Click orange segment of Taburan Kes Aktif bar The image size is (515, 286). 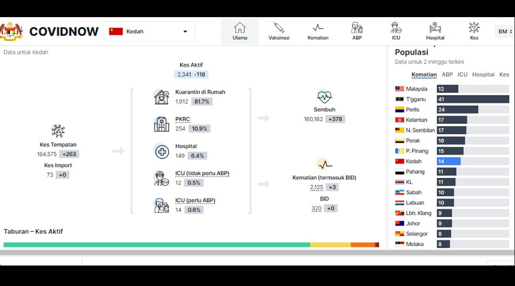coord(362,245)
